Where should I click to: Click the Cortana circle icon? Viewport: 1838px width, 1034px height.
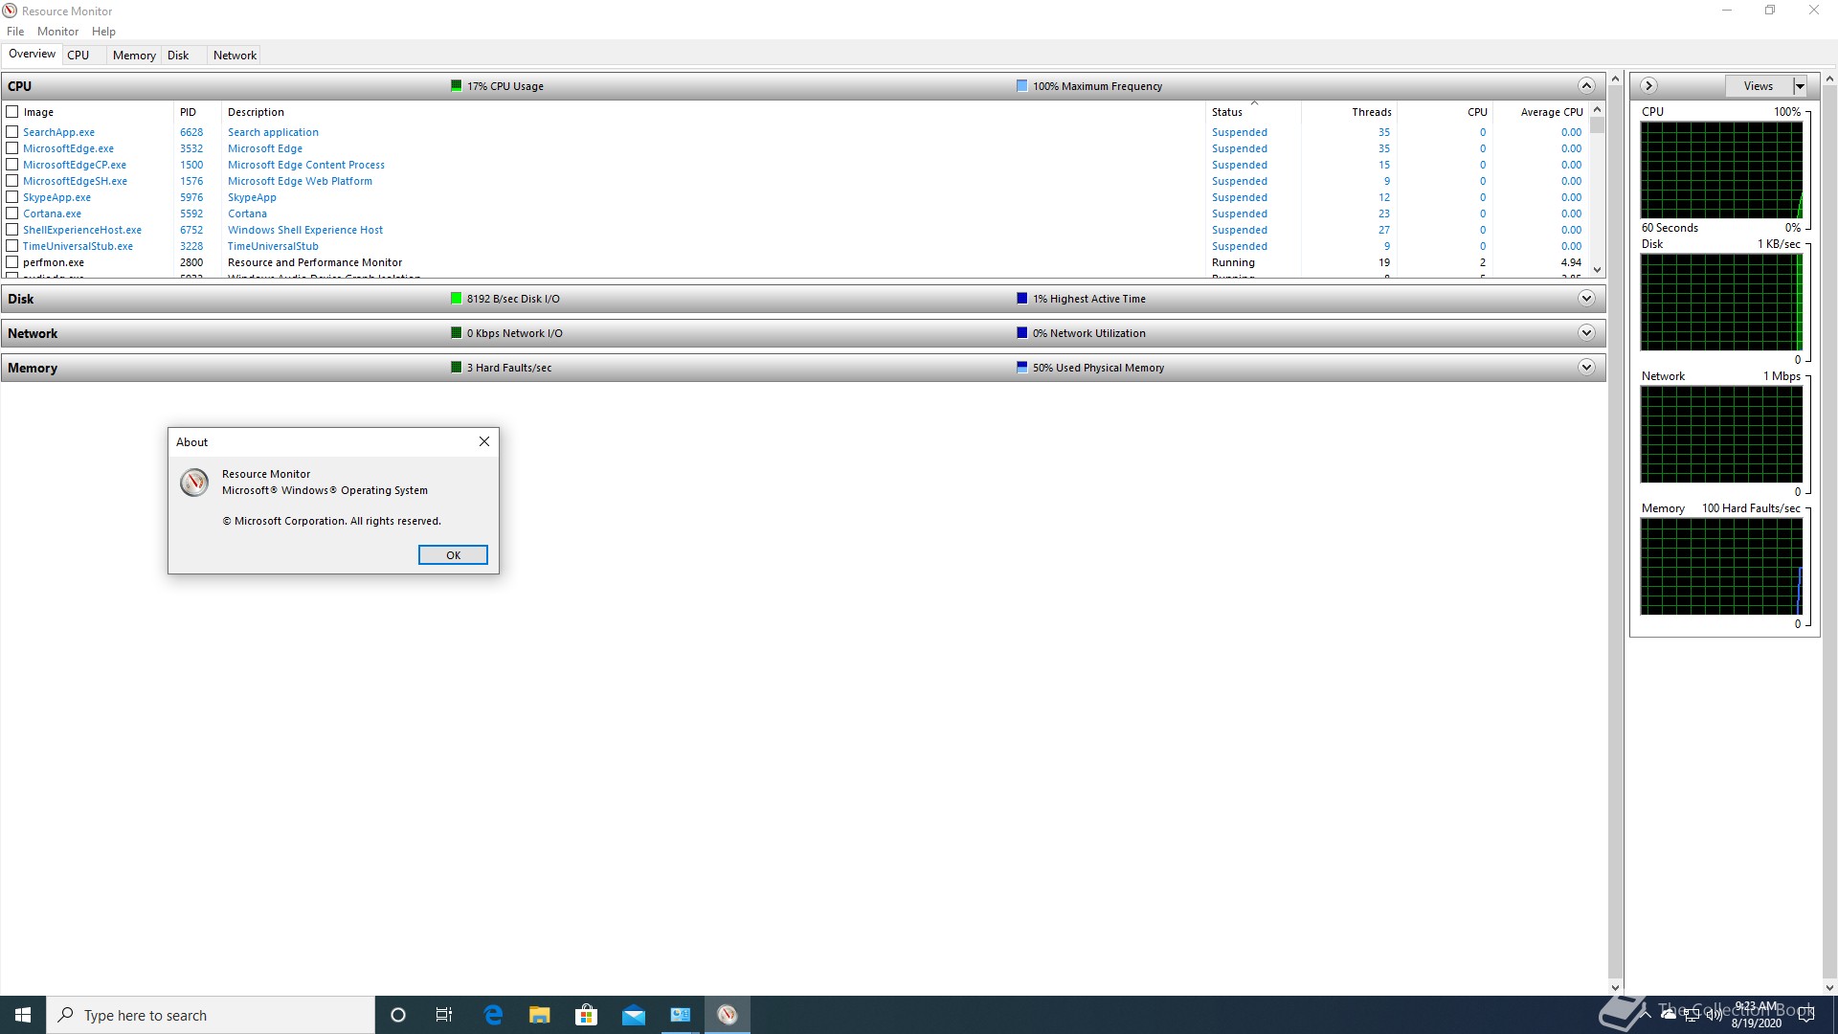(398, 1015)
